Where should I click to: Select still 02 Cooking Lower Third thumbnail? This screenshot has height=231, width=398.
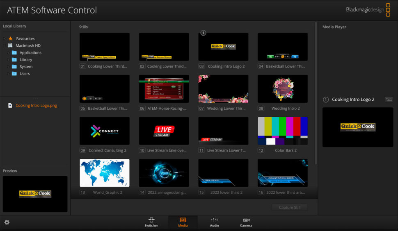point(164,47)
